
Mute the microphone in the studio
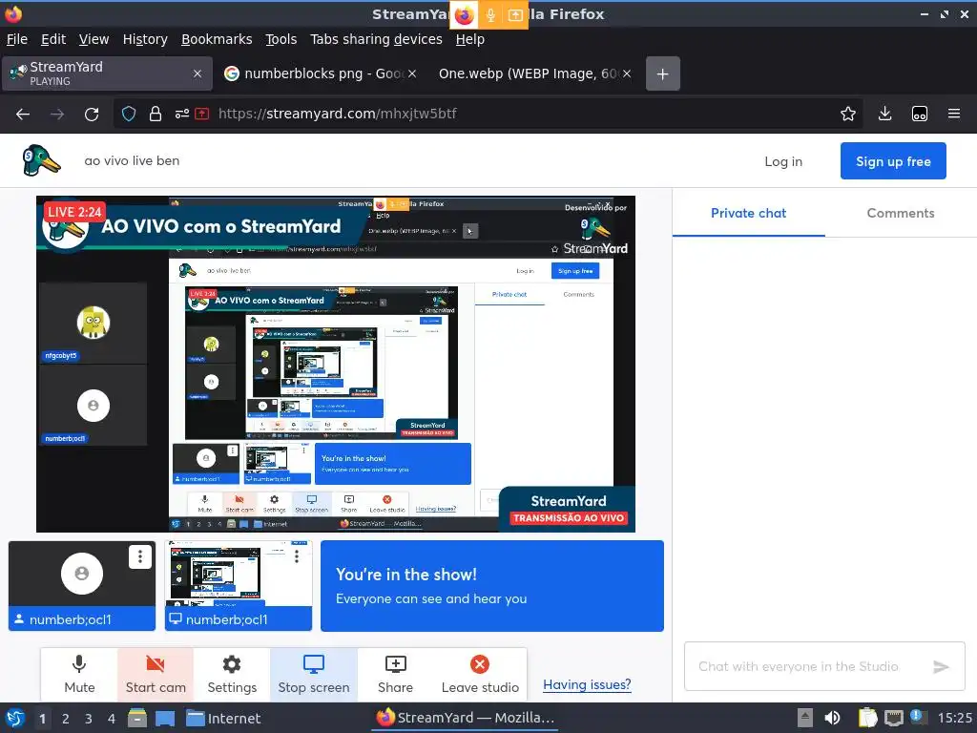click(x=79, y=675)
